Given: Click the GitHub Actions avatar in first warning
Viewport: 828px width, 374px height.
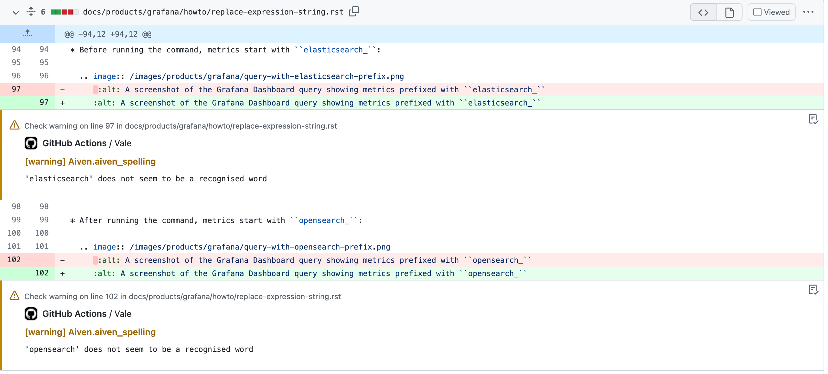Looking at the screenshot, I should (x=31, y=143).
